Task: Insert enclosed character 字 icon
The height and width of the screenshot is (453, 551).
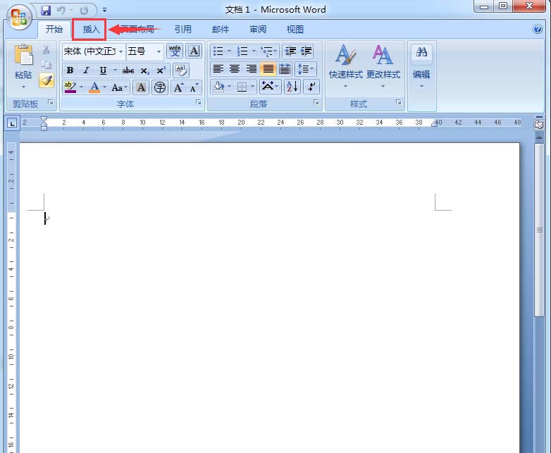Action: (160, 87)
